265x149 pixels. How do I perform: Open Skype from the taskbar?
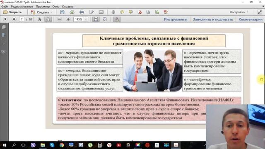[x=52, y=145]
